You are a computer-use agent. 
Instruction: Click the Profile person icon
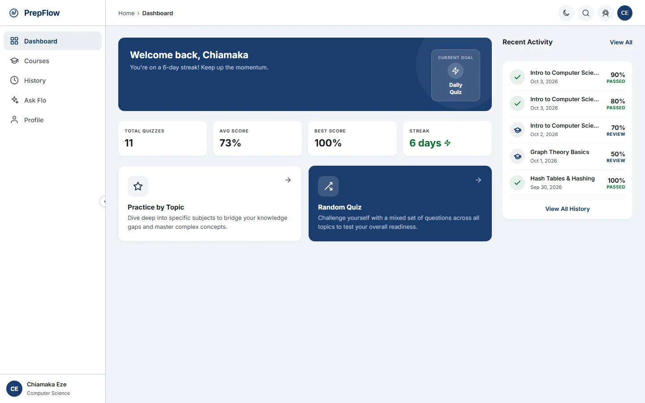point(14,120)
